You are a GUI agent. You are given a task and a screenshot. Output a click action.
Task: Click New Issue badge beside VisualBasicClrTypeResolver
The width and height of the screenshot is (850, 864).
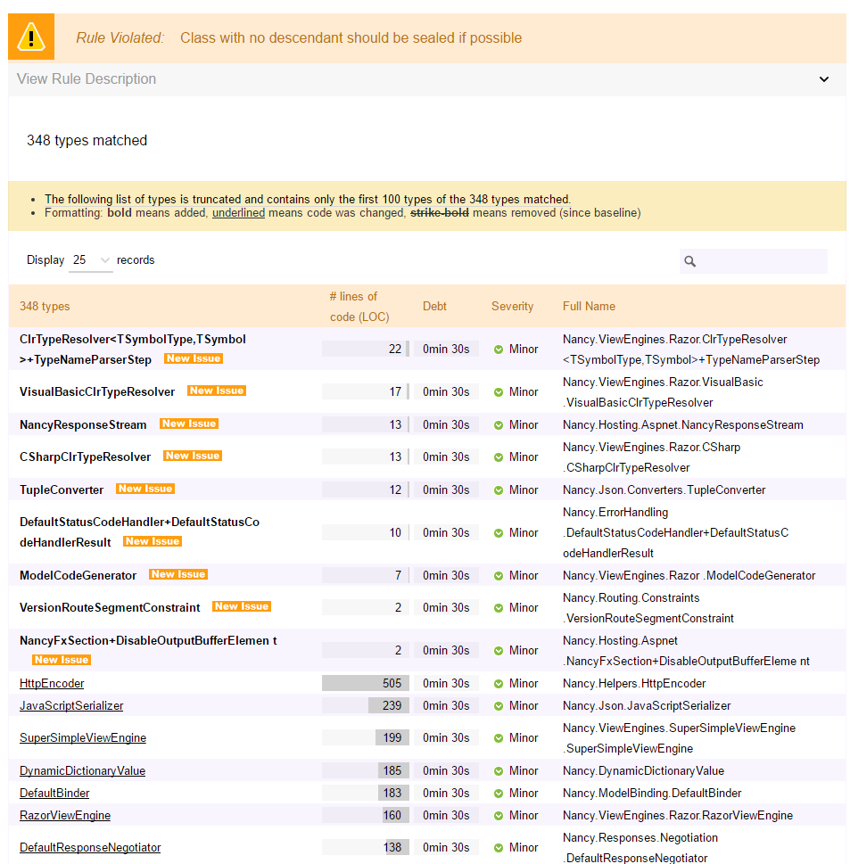coord(217,391)
